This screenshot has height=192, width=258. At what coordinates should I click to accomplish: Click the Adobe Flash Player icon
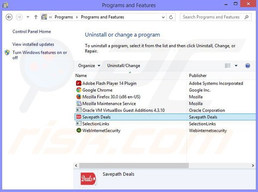79,83
